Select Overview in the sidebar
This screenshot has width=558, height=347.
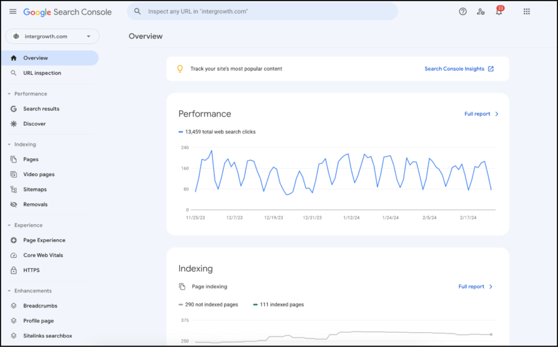(50, 58)
